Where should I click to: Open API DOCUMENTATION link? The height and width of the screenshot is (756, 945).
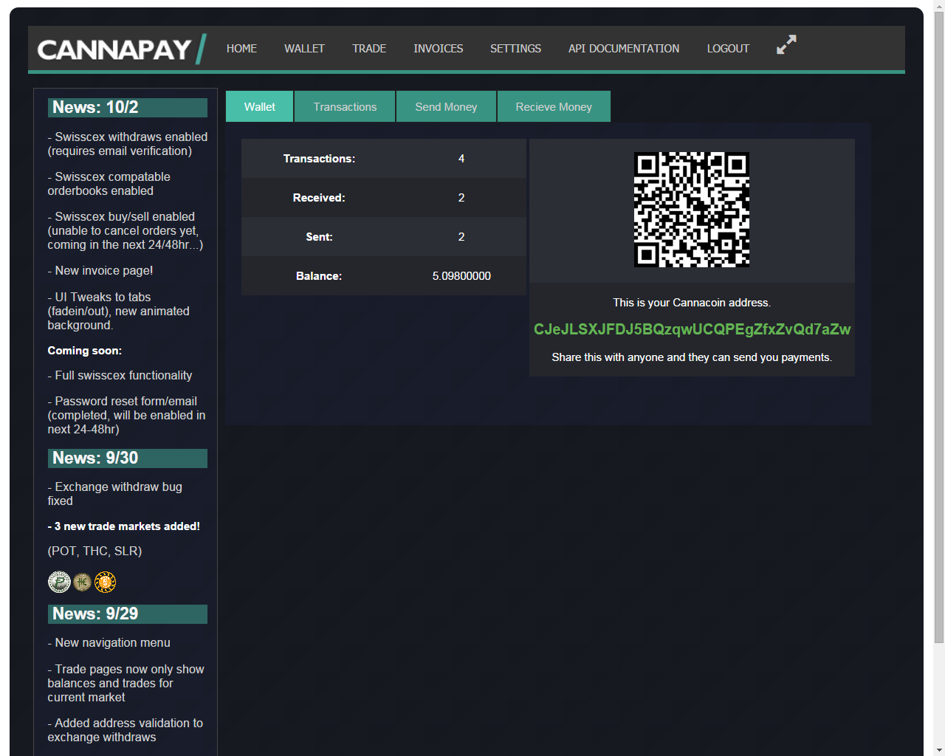pyautogui.click(x=624, y=49)
